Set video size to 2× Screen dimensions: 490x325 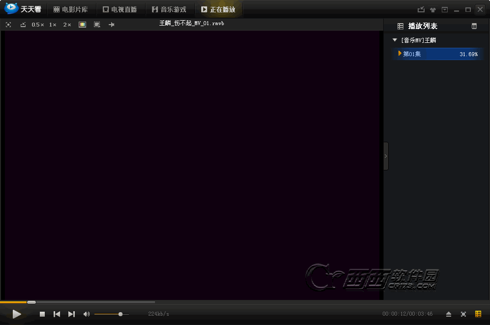[x=67, y=25]
